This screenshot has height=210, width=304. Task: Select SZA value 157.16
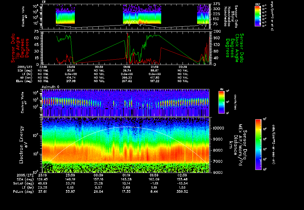point(98,179)
